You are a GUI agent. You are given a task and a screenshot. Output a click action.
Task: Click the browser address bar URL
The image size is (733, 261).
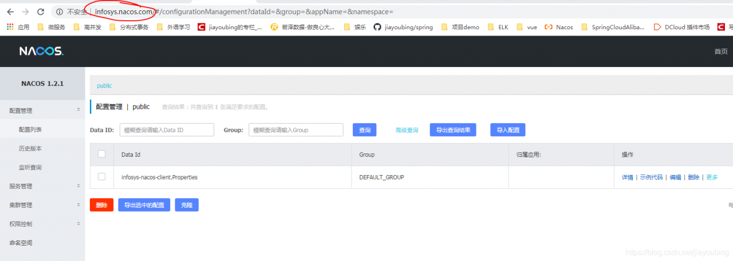pos(244,11)
